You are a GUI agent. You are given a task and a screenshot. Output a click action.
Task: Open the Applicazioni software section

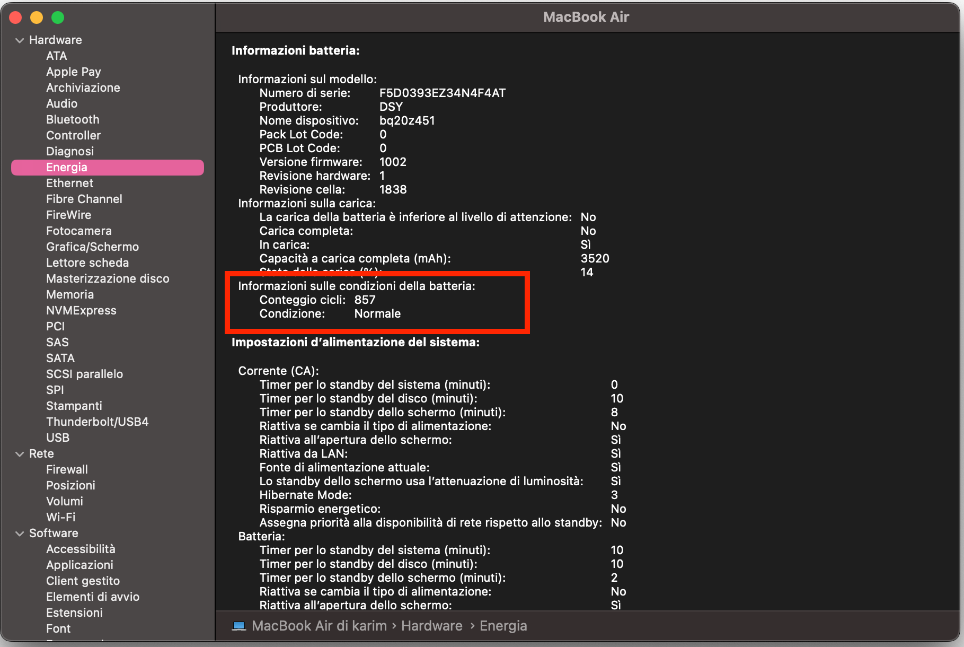(x=79, y=565)
